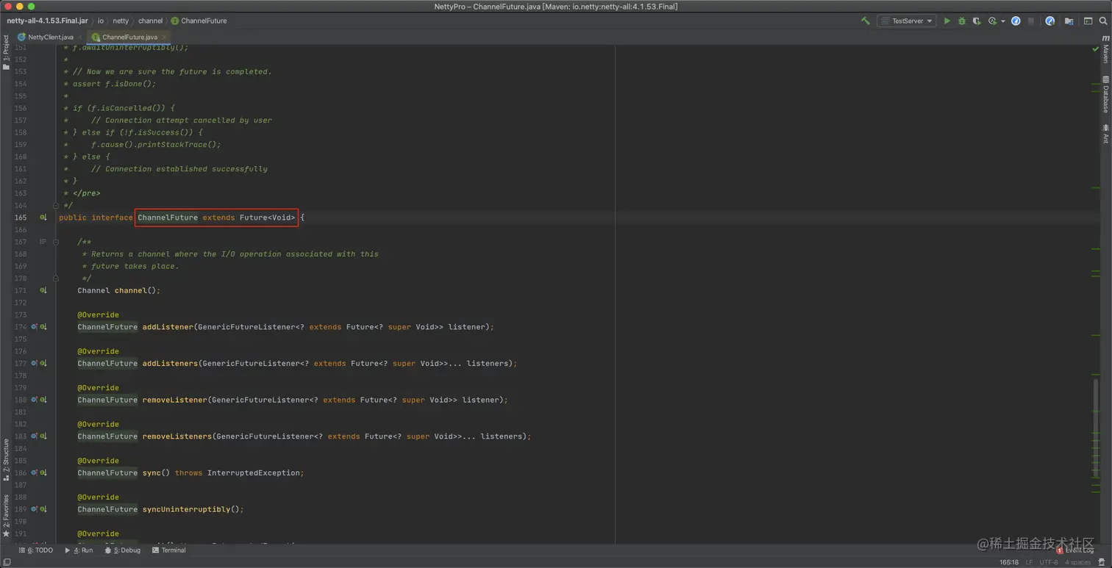The image size is (1112, 568).
Task: Collapse the Javadoc fold marker at line 167
Action: (56, 242)
